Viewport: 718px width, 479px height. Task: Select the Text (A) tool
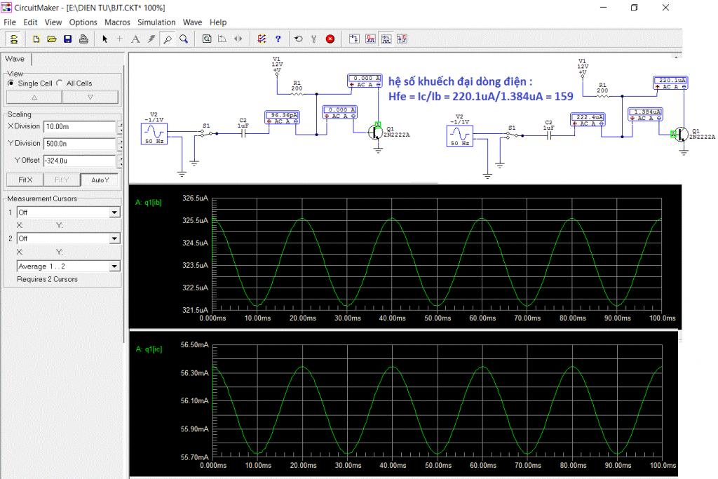(x=135, y=39)
